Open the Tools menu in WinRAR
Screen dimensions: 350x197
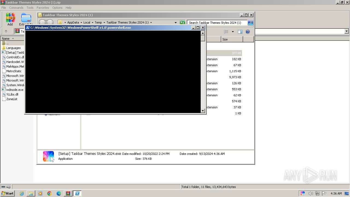[x=30, y=8]
